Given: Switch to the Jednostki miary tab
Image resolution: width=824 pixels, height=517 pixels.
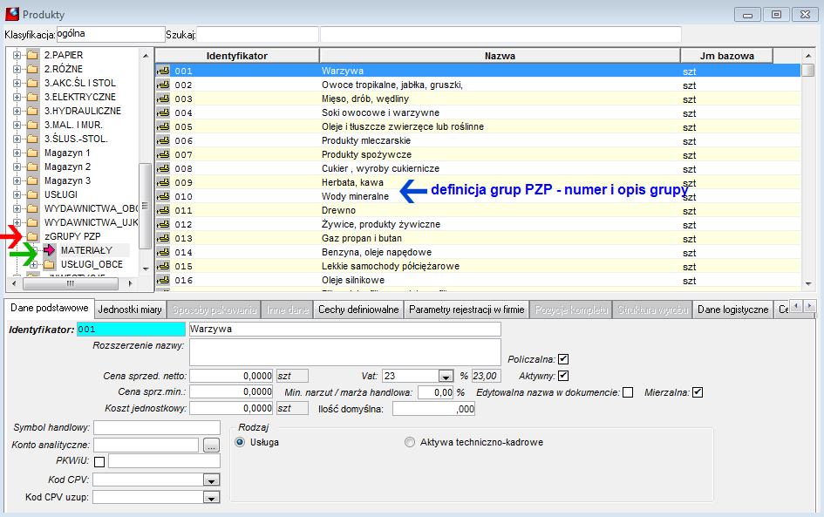Looking at the screenshot, I should point(130,310).
